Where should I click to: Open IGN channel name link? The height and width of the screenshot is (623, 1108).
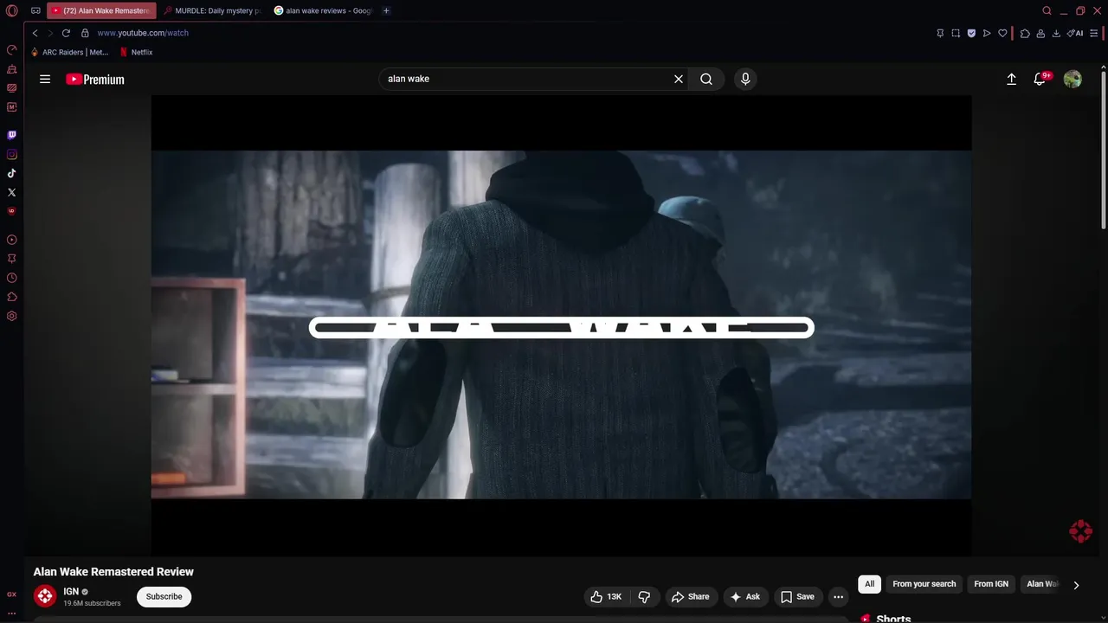click(71, 592)
